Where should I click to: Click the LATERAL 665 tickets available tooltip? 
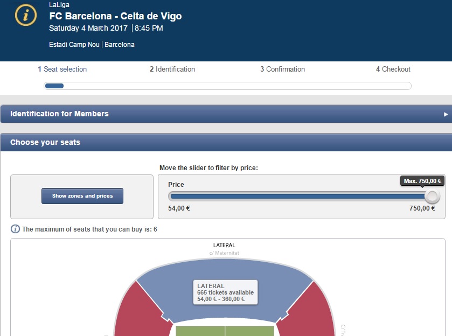(x=225, y=292)
